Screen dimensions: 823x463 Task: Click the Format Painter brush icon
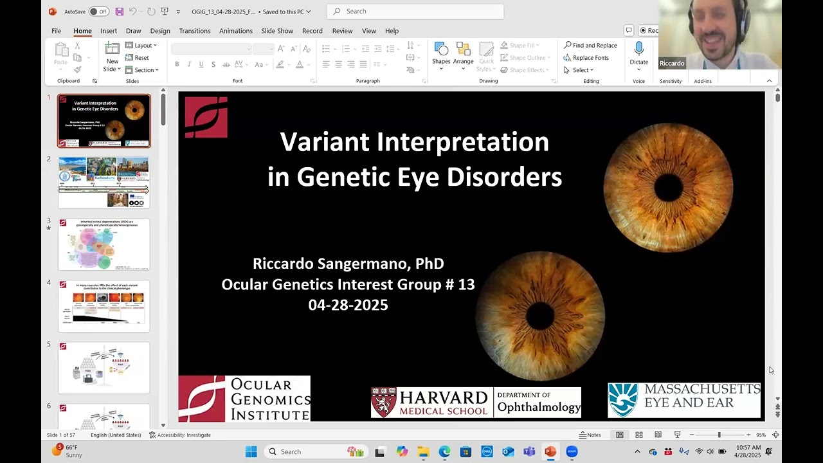click(x=77, y=69)
